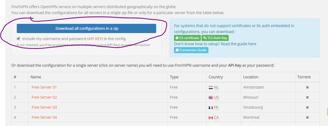This screenshot has width=328, height=126.
Task: Click torrent X icon for Montreal row
Action: click(x=307, y=118)
